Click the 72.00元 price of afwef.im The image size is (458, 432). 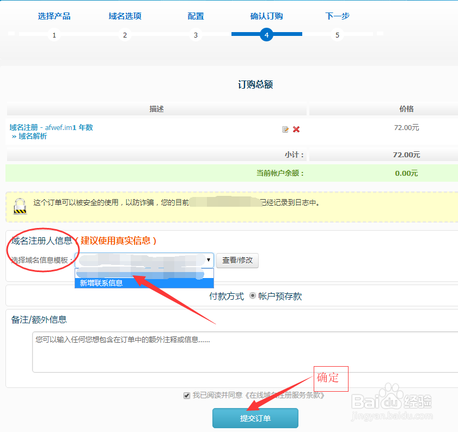[x=406, y=127]
